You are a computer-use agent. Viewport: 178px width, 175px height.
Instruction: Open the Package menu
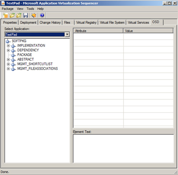point(7,9)
